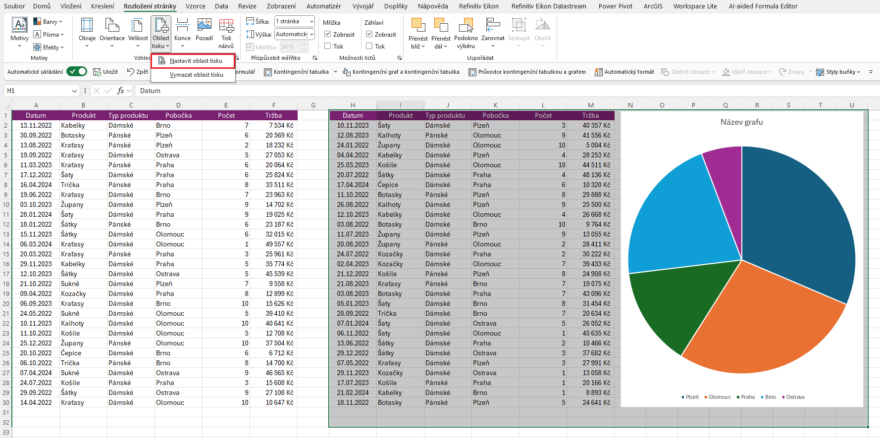Screen dimensions: 880x438
Task: Click the select all corner button
Action: point(6,105)
